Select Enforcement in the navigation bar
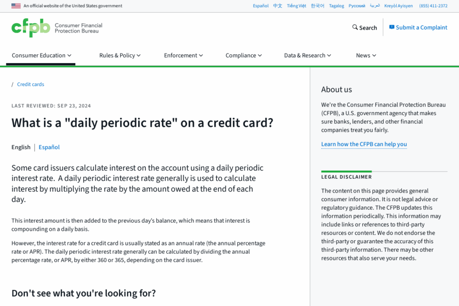The width and height of the screenshot is (459, 306). pyautogui.click(x=183, y=55)
